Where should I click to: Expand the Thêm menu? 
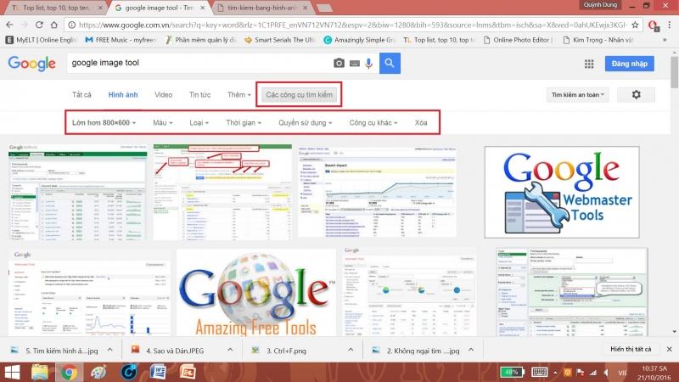tap(239, 94)
